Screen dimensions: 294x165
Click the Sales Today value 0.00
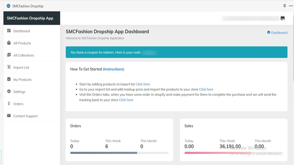click(x=189, y=146)
